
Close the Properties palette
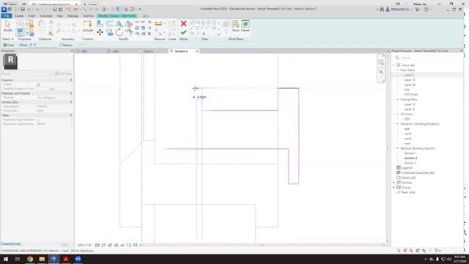tap(72, 51)
